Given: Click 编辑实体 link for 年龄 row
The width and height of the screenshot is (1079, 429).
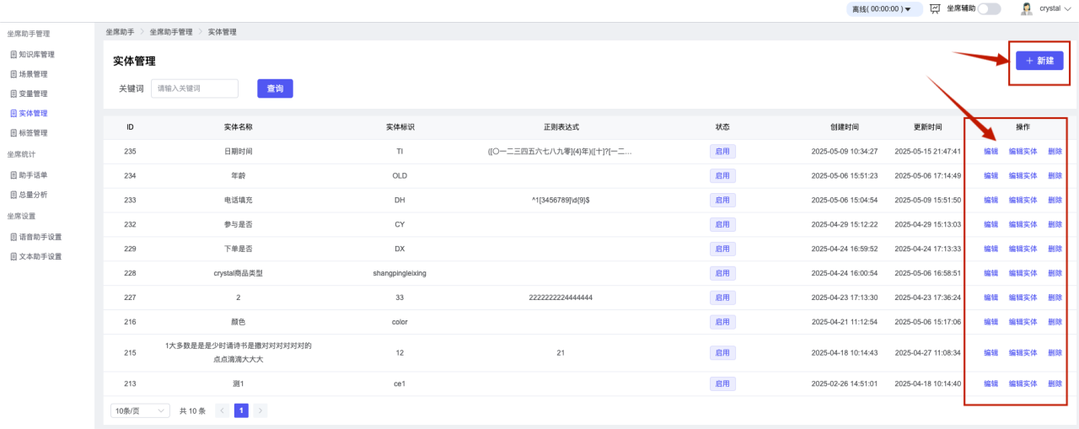Looking at the screenshot, I should tap(1023, 176).
